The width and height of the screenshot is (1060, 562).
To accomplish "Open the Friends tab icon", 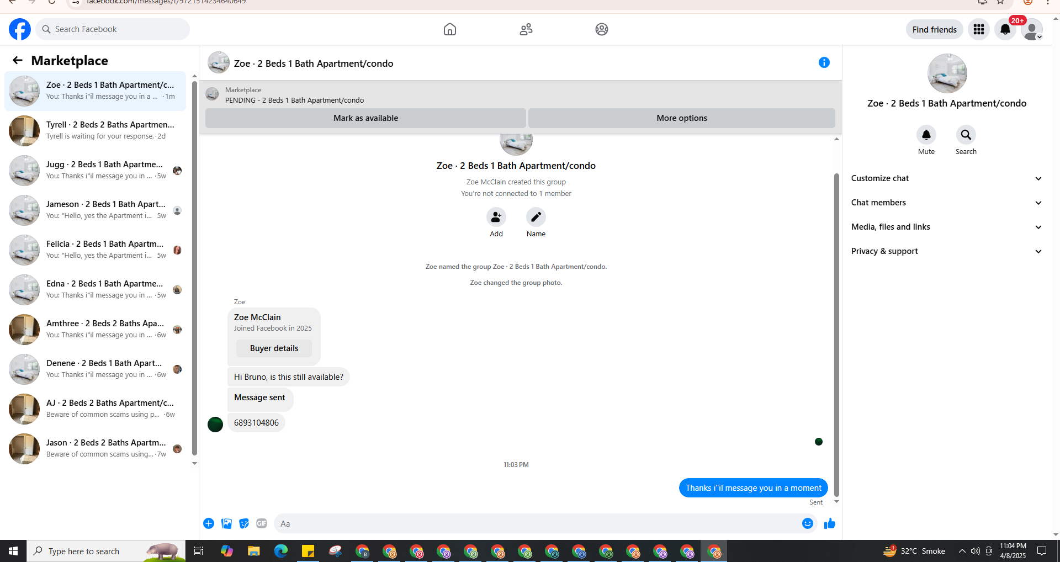I will [526, 29].
